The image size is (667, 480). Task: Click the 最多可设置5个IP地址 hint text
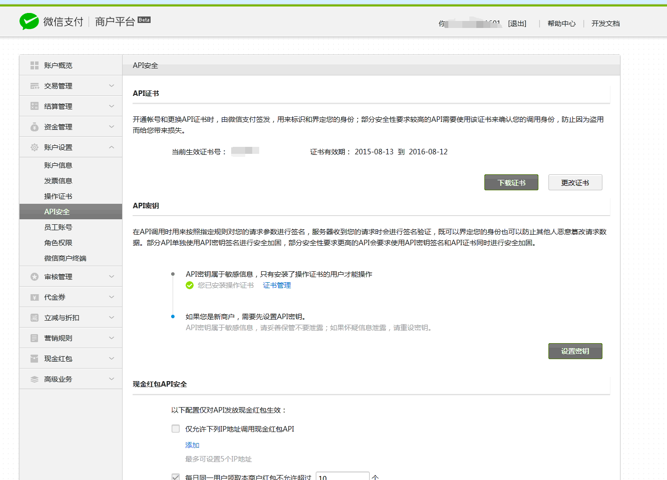tap(219, 459)
